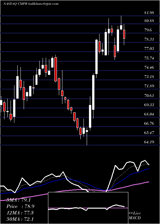Click the 5MA : 79.1 legend value

19,200
